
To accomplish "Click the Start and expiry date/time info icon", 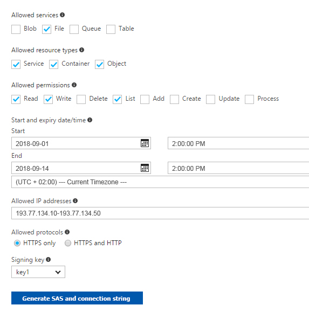I will tap(90, 120).
